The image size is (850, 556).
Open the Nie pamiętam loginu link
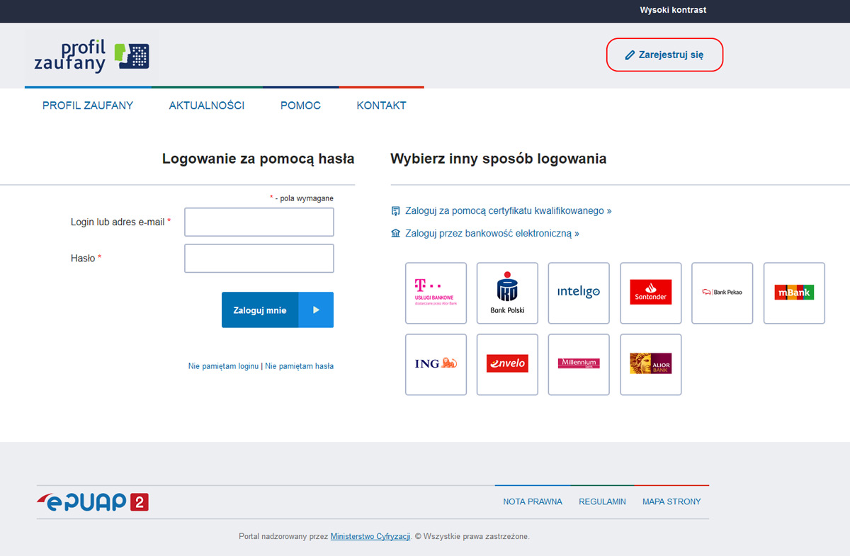tap(223, 366)
